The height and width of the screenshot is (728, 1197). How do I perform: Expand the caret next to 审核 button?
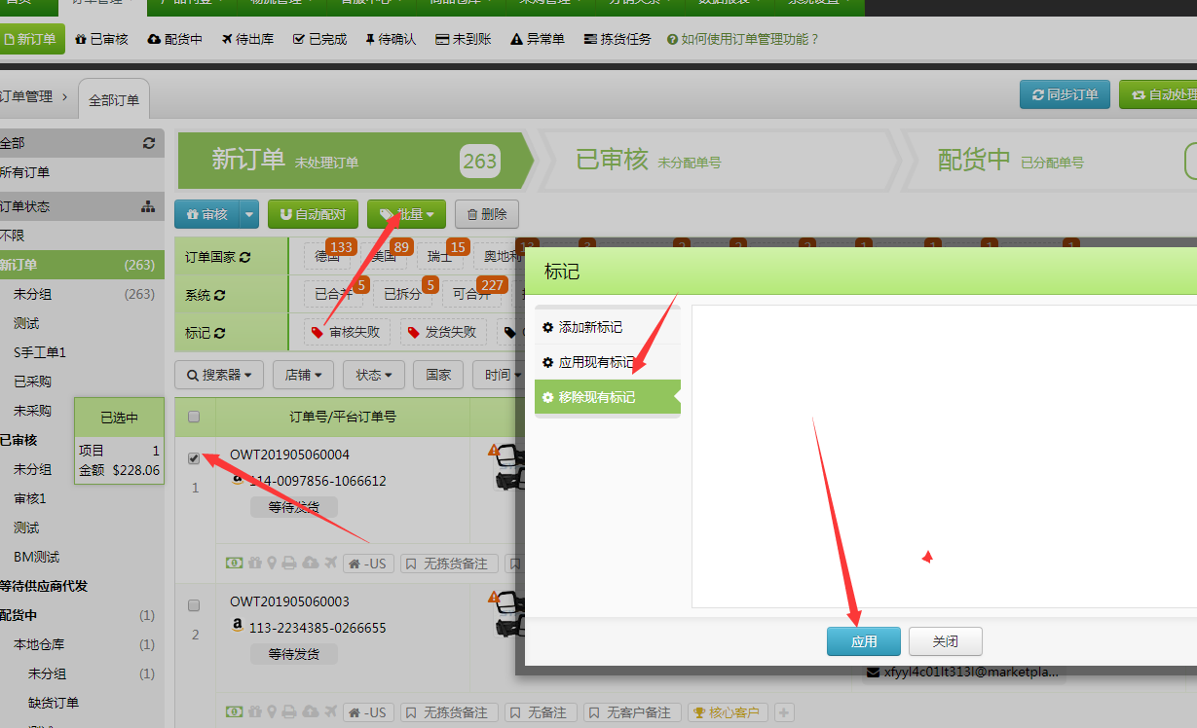click(x=249, y=214)
